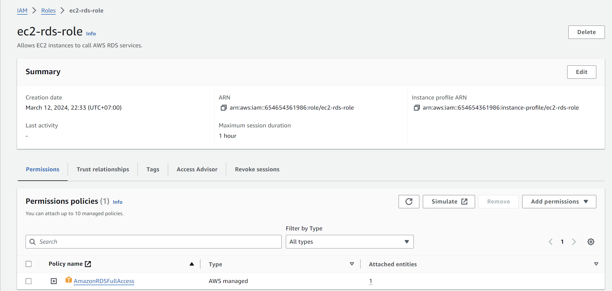This screenshot has height=291, width=612.
Task: Open Info link beside Permissions policies
Action: coord(117,202)
